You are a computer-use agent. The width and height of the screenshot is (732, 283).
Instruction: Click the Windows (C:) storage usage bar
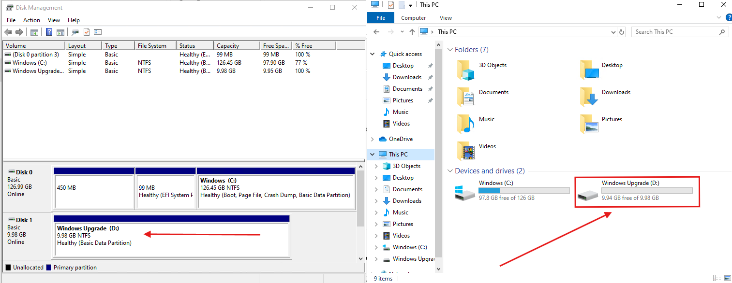tap(524, 190)
